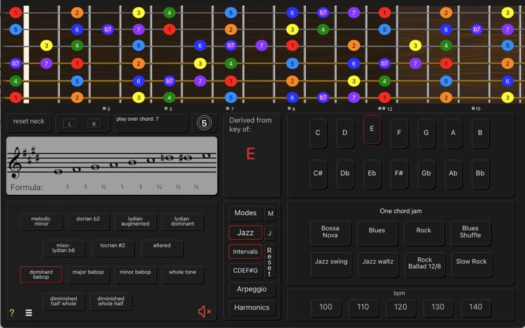Click the M button beside Modes
Screen dimensions: 525x328
click(270, 214)
